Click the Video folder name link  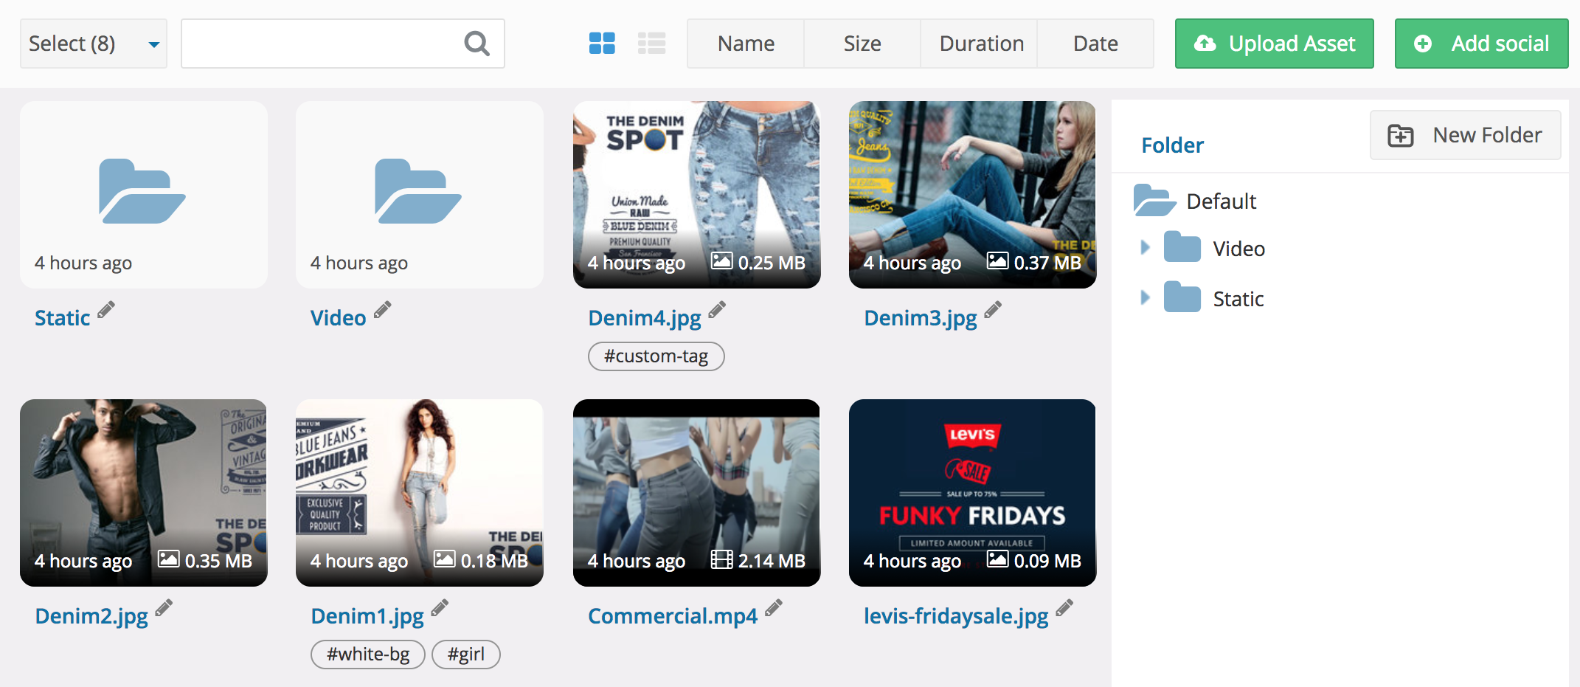coord(339,318)
